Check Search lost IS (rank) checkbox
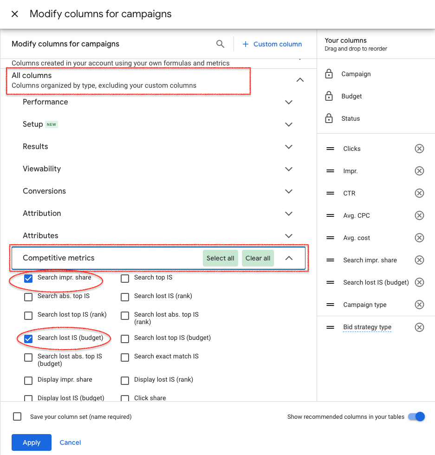435x455 pixels. click(x=125, y=297)
